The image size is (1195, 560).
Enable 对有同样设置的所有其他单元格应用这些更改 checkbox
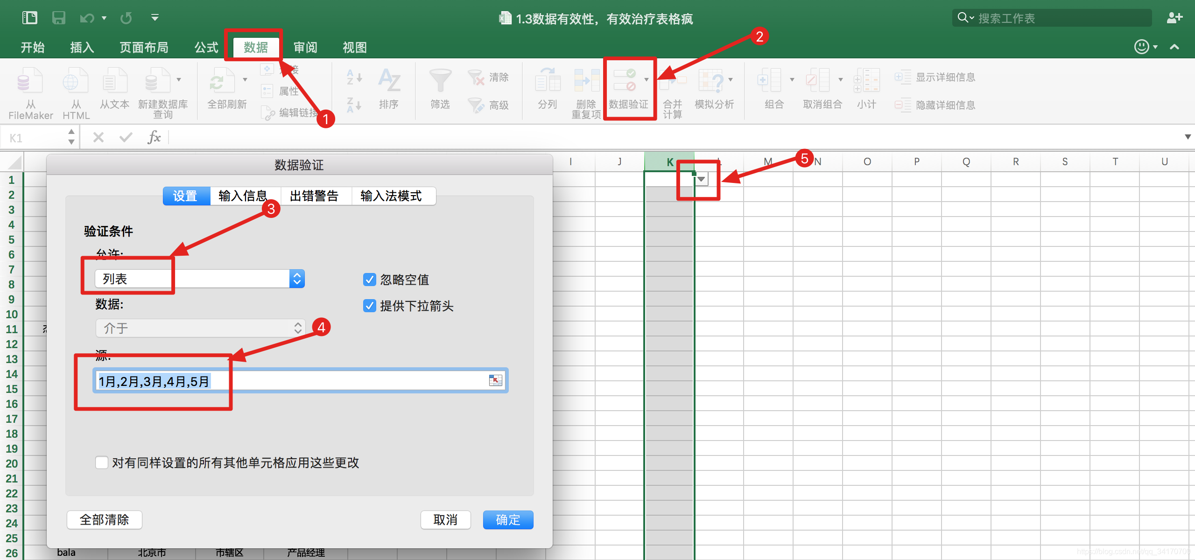(101, 462)
